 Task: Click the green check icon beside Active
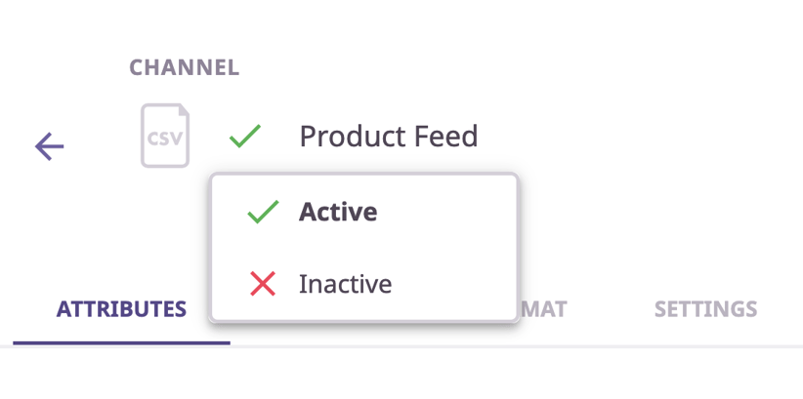tap(263, 212)
